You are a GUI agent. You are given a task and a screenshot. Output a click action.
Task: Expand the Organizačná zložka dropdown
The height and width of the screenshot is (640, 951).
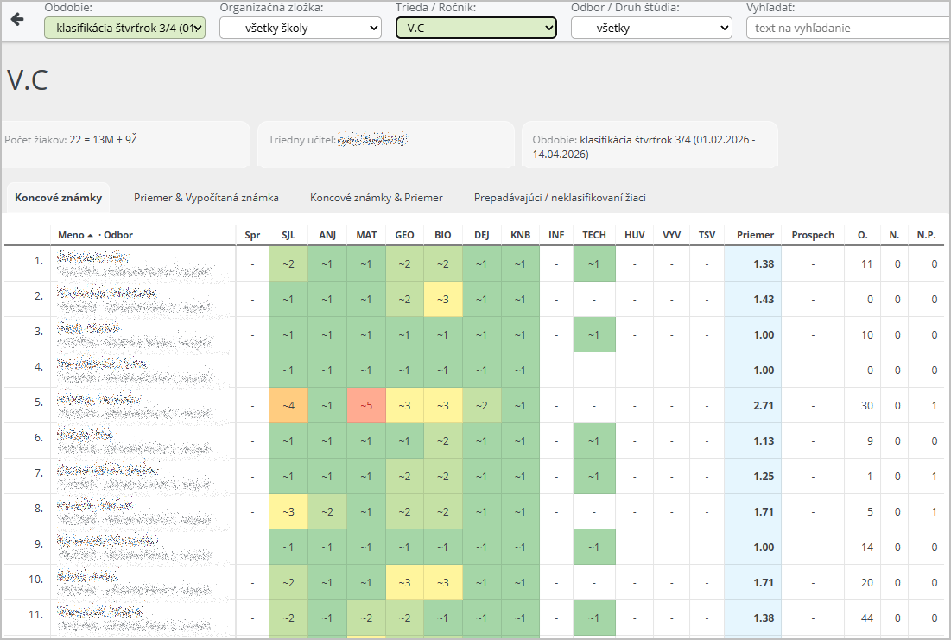300,28
